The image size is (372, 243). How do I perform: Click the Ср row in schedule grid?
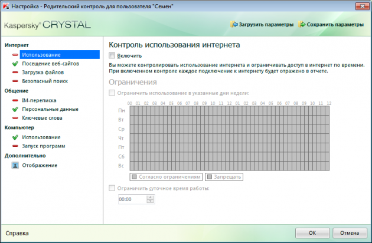(230, 129)
